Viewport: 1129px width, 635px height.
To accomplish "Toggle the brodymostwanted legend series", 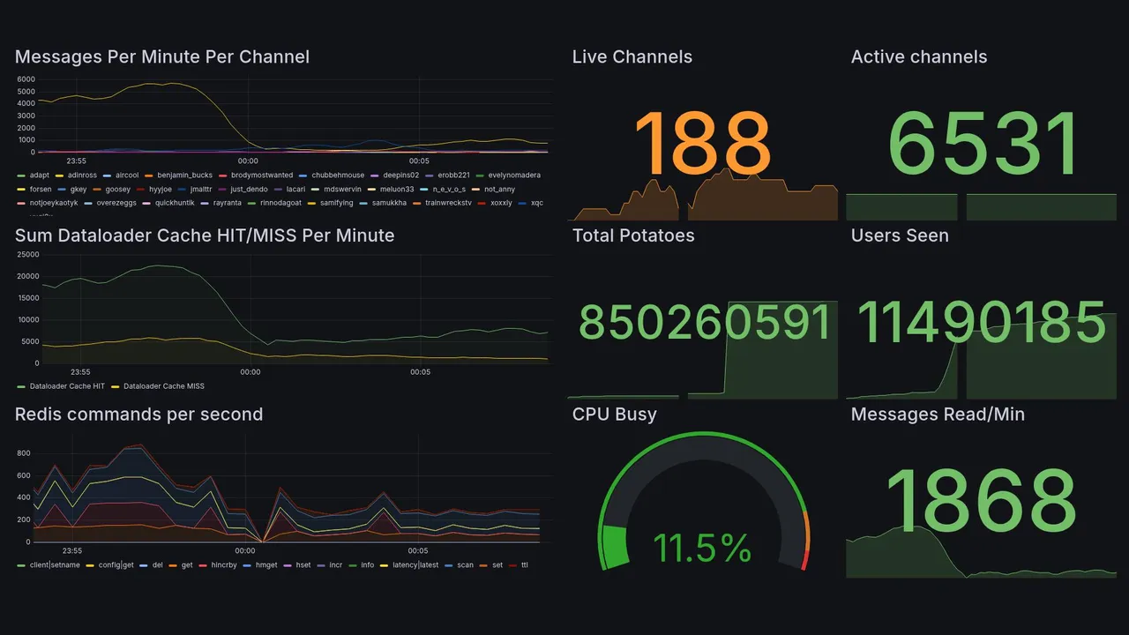I will point(256,176).
